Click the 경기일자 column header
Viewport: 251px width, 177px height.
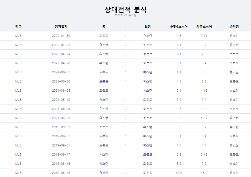pyautogui.click(x=61, y=27)
